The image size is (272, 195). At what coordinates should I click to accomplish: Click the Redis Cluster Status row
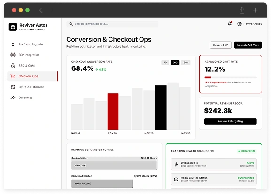[x=214, y=180]
